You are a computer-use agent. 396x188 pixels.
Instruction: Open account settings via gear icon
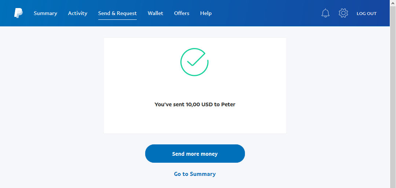[343, 13]
